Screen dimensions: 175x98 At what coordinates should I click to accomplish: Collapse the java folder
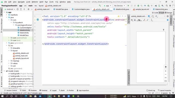click(7, 17)
